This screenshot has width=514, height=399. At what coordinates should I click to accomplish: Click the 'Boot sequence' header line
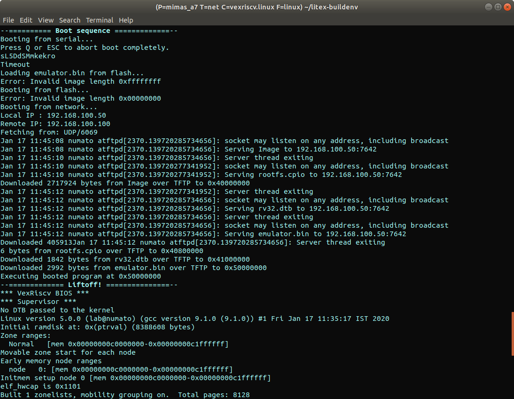[x=89, y=31]
